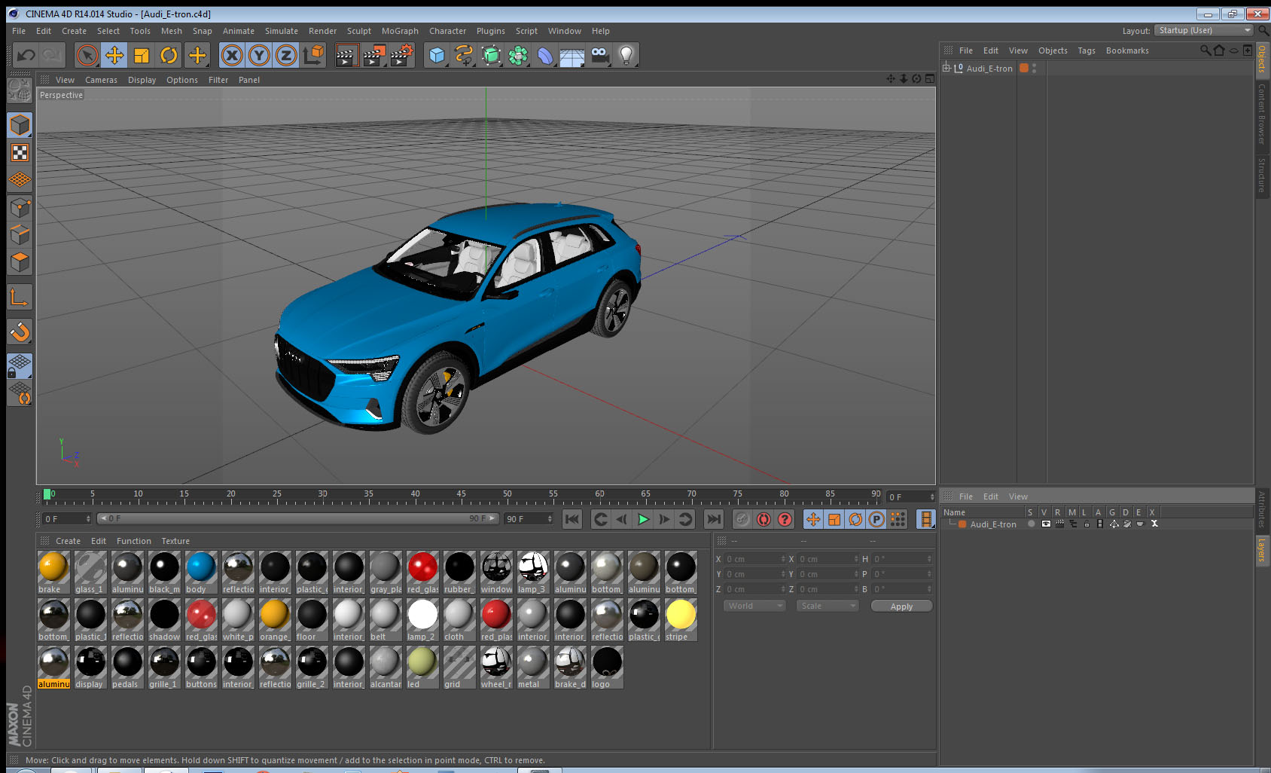Image resolution: width=1271 pixels, height=773 pixels.
Task: Toggle rotation keyframe recording
Action: click(x=855, y=519)
